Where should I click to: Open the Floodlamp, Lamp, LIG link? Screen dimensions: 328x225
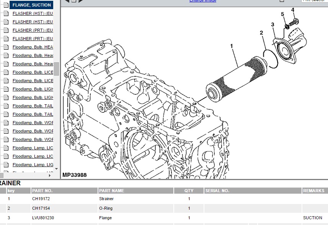(33, 165)
